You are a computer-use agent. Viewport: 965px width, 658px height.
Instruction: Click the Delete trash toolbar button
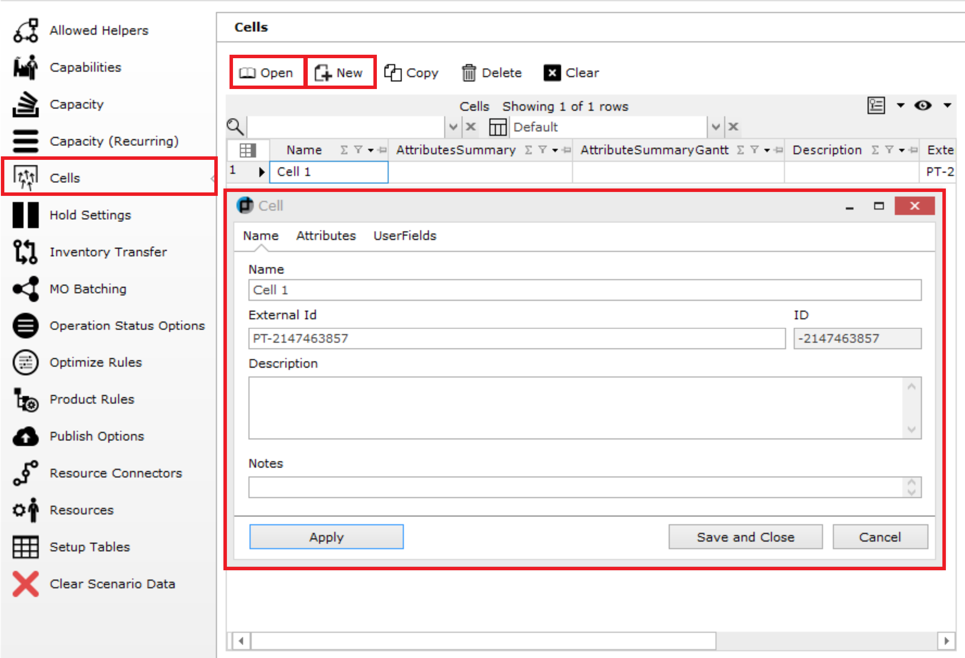tap(491, 73)
